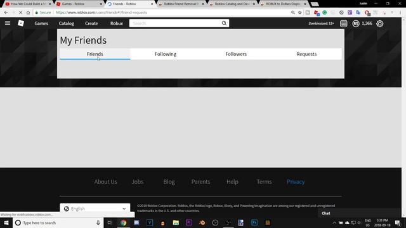Click the Jobs footer link
This screenshot has width=406, height=228.
[x=138, y=182]
